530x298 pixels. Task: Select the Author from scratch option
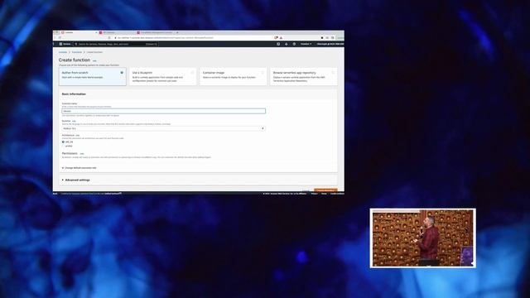pos(92,76)
